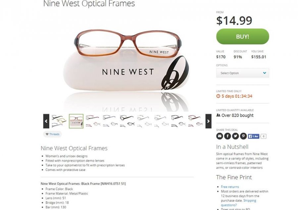The image size is (298, 210).
Task: Share this deal on Twitter
Action: 235,136
